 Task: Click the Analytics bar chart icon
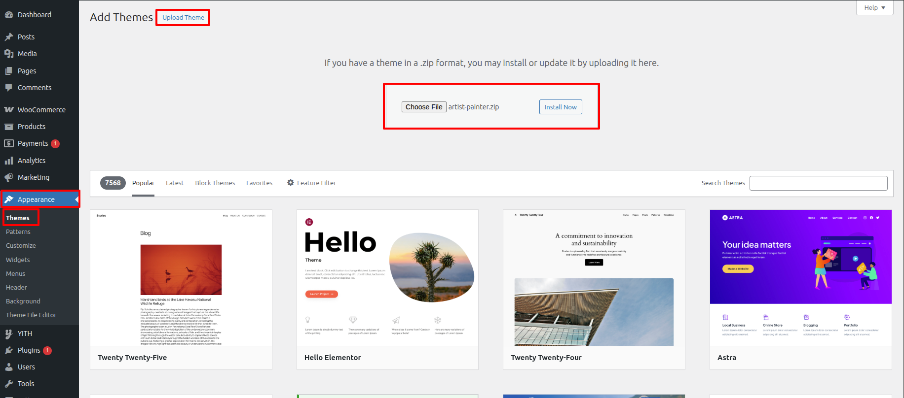click(x=9, y=161)
